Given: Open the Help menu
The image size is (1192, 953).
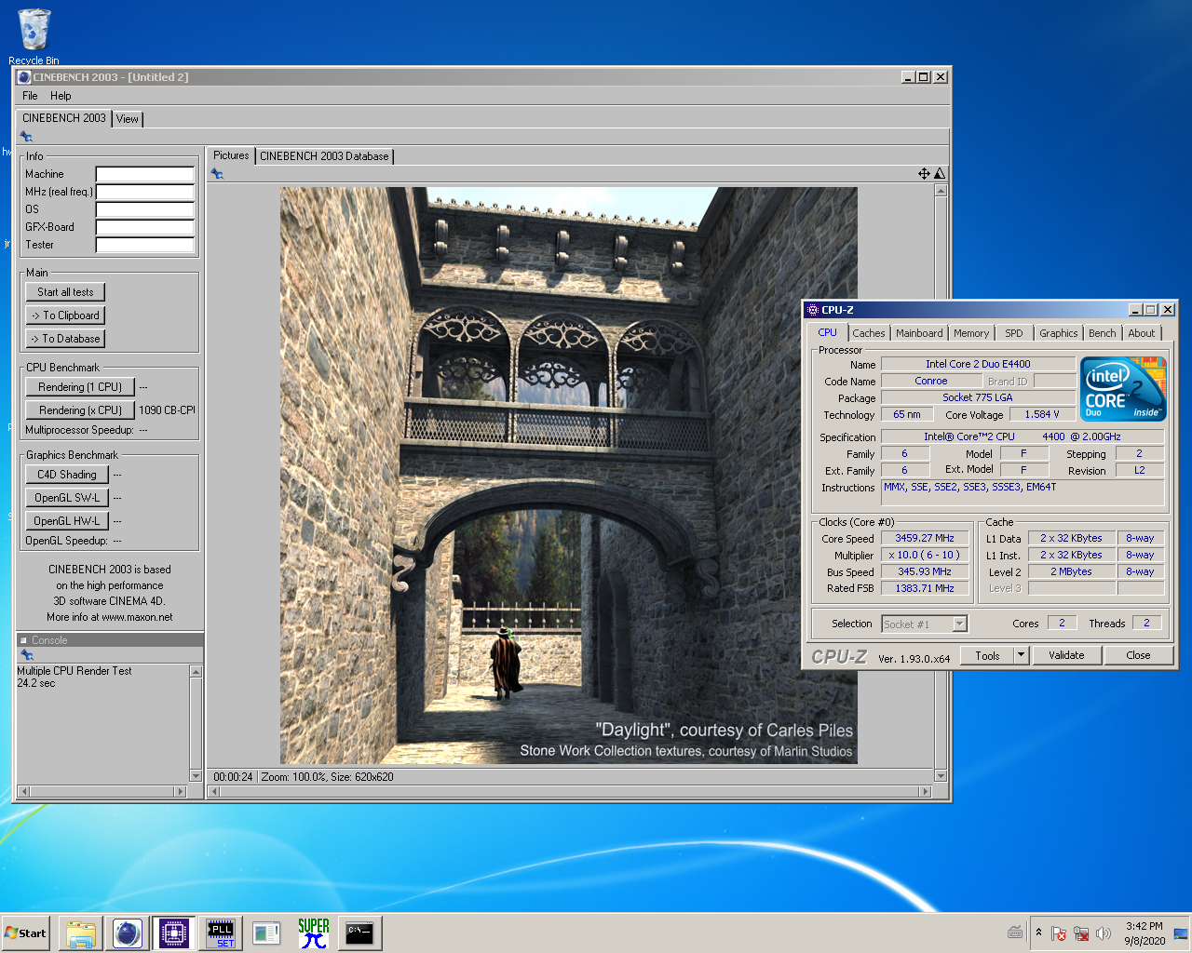Looking at the screenshot, I should [x=61, y=96].
